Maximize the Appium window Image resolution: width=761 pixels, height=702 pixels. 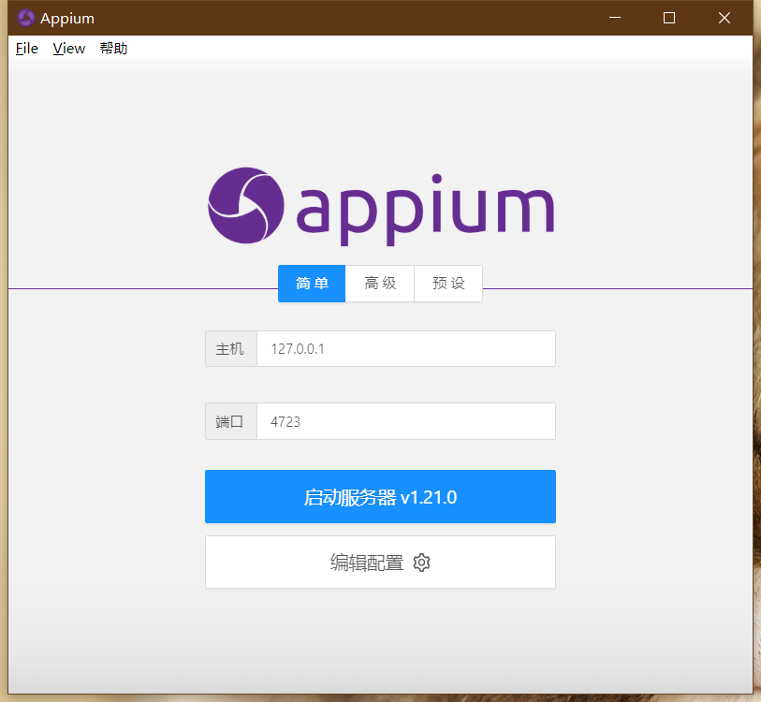pyautogui.click(x=669, y=18)
